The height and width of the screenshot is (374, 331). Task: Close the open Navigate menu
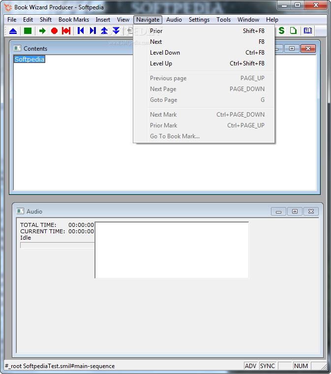click(x=148, y=20)
